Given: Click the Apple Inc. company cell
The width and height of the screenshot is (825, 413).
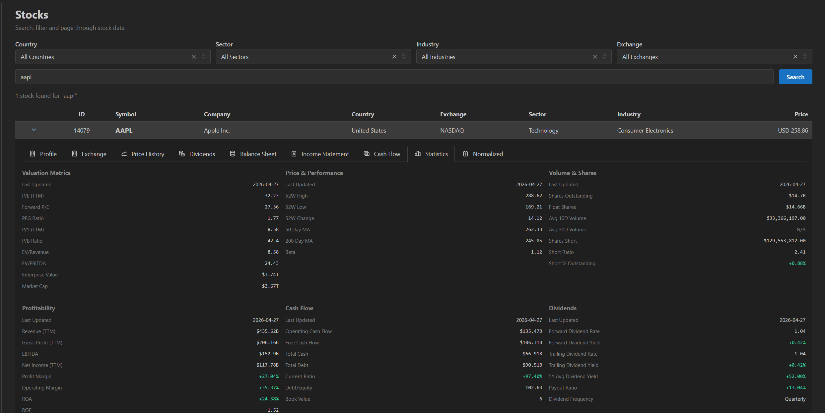Looking at the screenshot, I should coord(217,131).
